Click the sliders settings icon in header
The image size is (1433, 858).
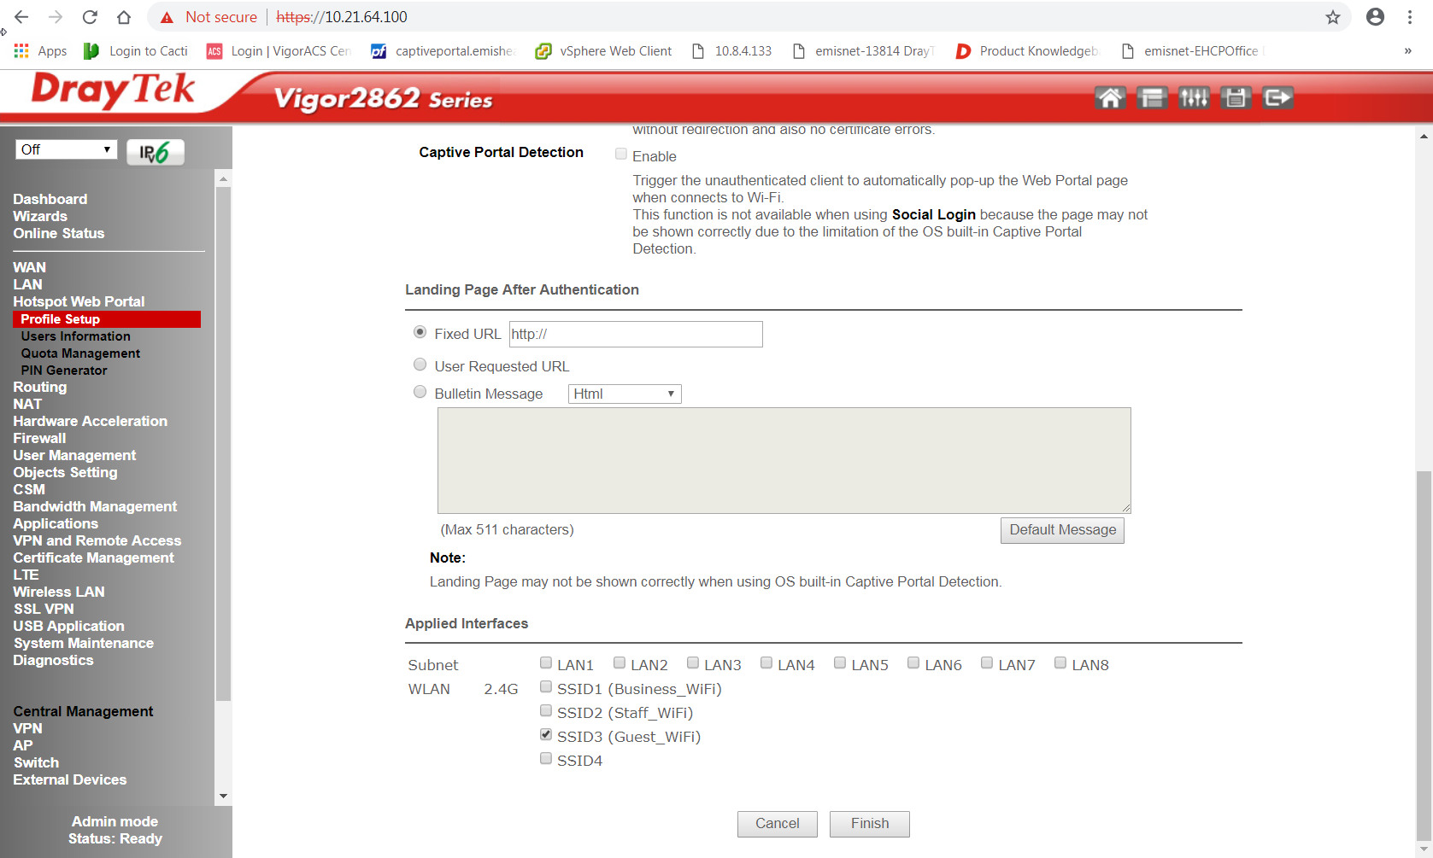1194,98
